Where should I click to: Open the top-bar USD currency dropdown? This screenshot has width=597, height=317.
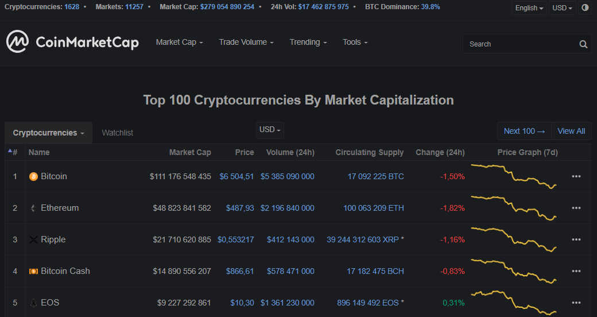point(562,8)
